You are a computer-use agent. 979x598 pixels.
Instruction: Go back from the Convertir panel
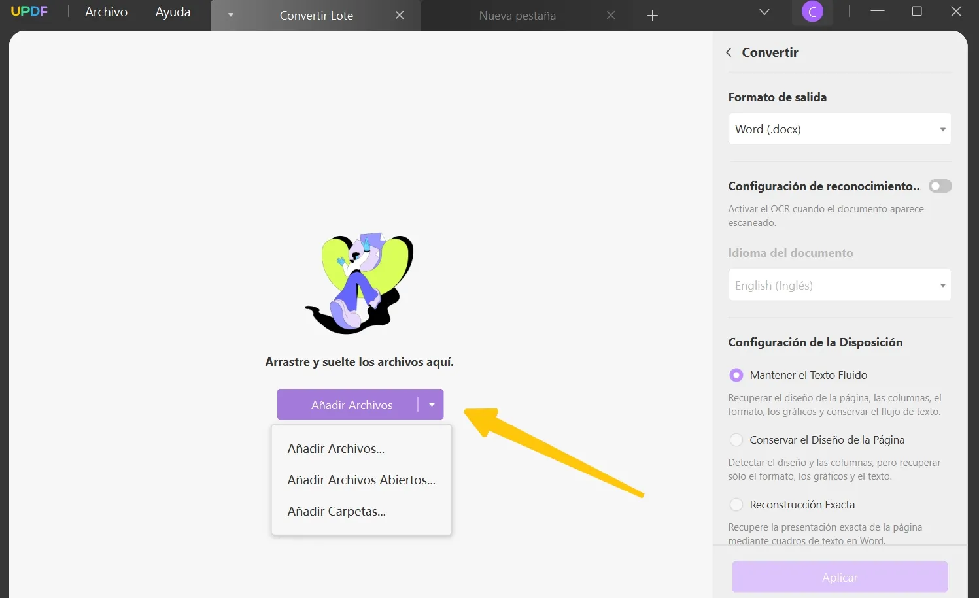coord(729,52)
